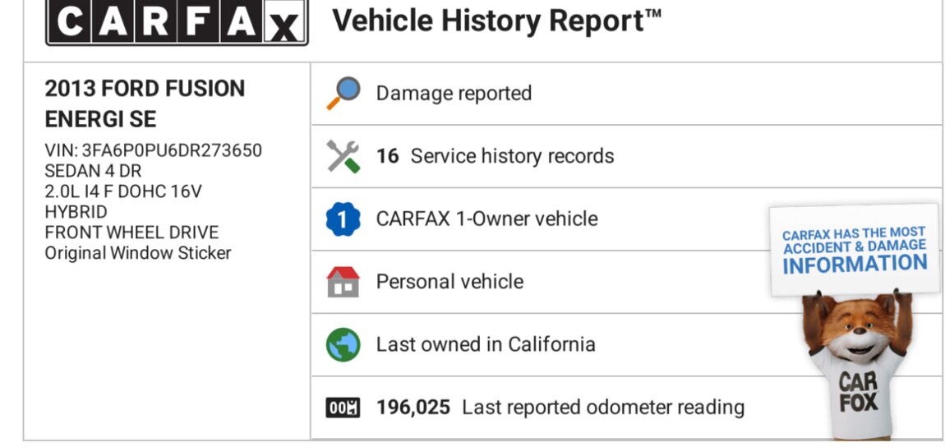Image resolution: width=945 pixels, height=447 pixels.
Task: Click the 196,025 odometer reading
Action: (413, 408)
